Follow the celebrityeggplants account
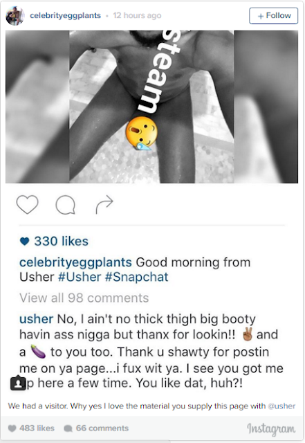The width and height of the screenshot is (305, 443). (x=273, y=15)
